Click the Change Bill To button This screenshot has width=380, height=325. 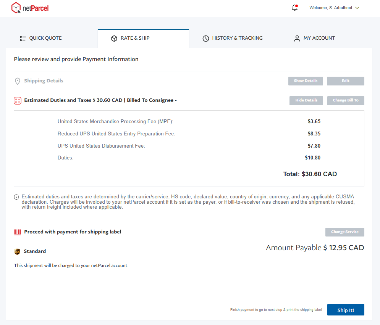(346, 100)
